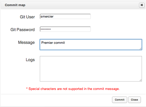Click the Git Password label

click(x=22, y=30)
